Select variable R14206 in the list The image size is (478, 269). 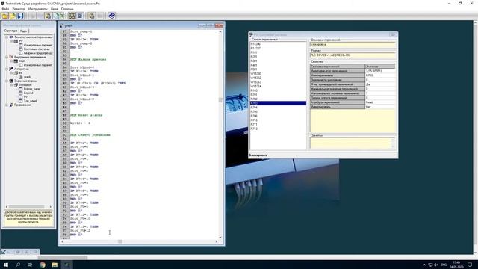coord(255,44)
